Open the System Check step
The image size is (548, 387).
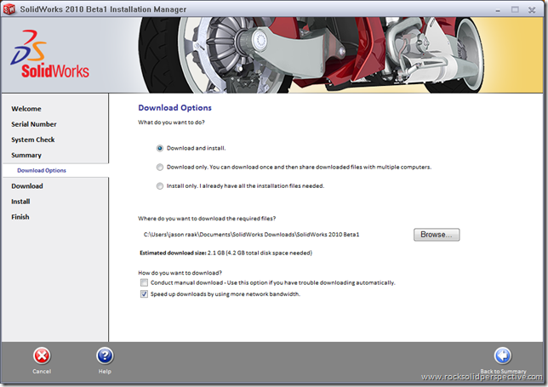click(33, 139)
